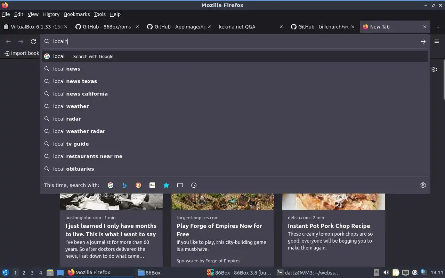The image size is (445, 278).
Task: Open the History menu
Action: coord(51,14)
